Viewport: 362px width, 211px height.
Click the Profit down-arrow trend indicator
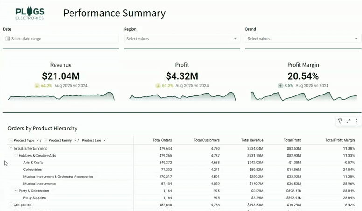tap(158, 86)
